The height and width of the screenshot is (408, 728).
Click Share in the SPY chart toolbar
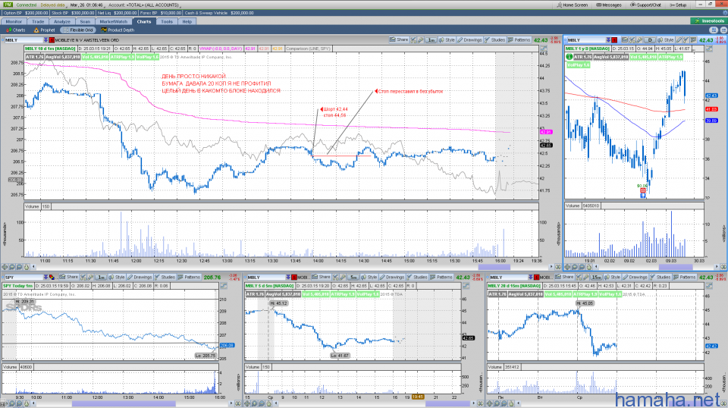pos(68,277)
